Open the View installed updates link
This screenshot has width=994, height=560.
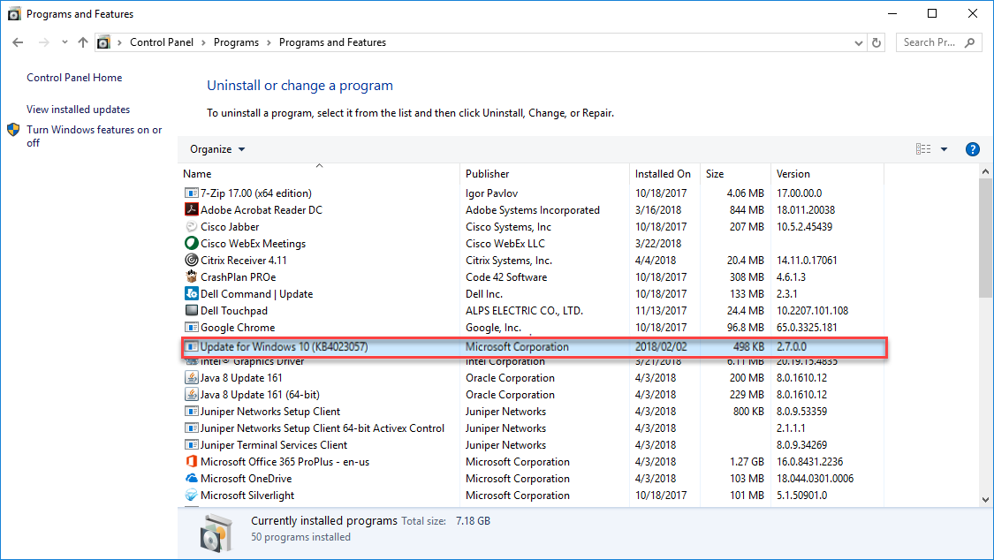pyautogui.click(x=78, y=110)
